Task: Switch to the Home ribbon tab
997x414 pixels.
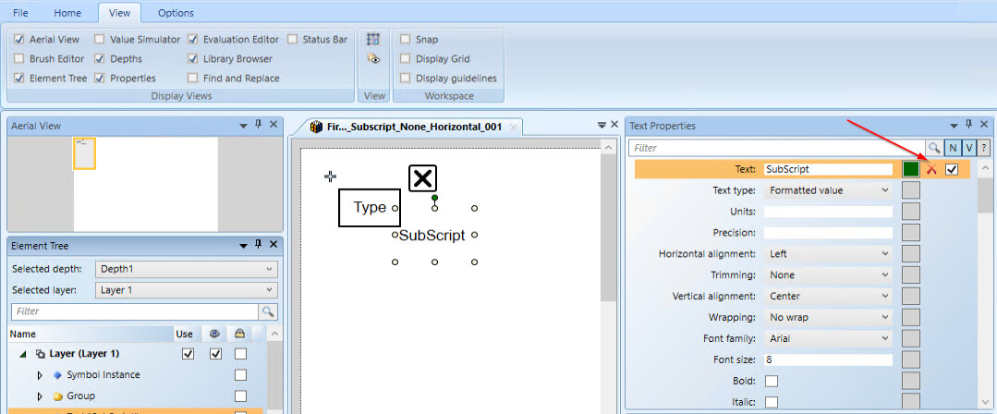Action: (x=67, y=13)
